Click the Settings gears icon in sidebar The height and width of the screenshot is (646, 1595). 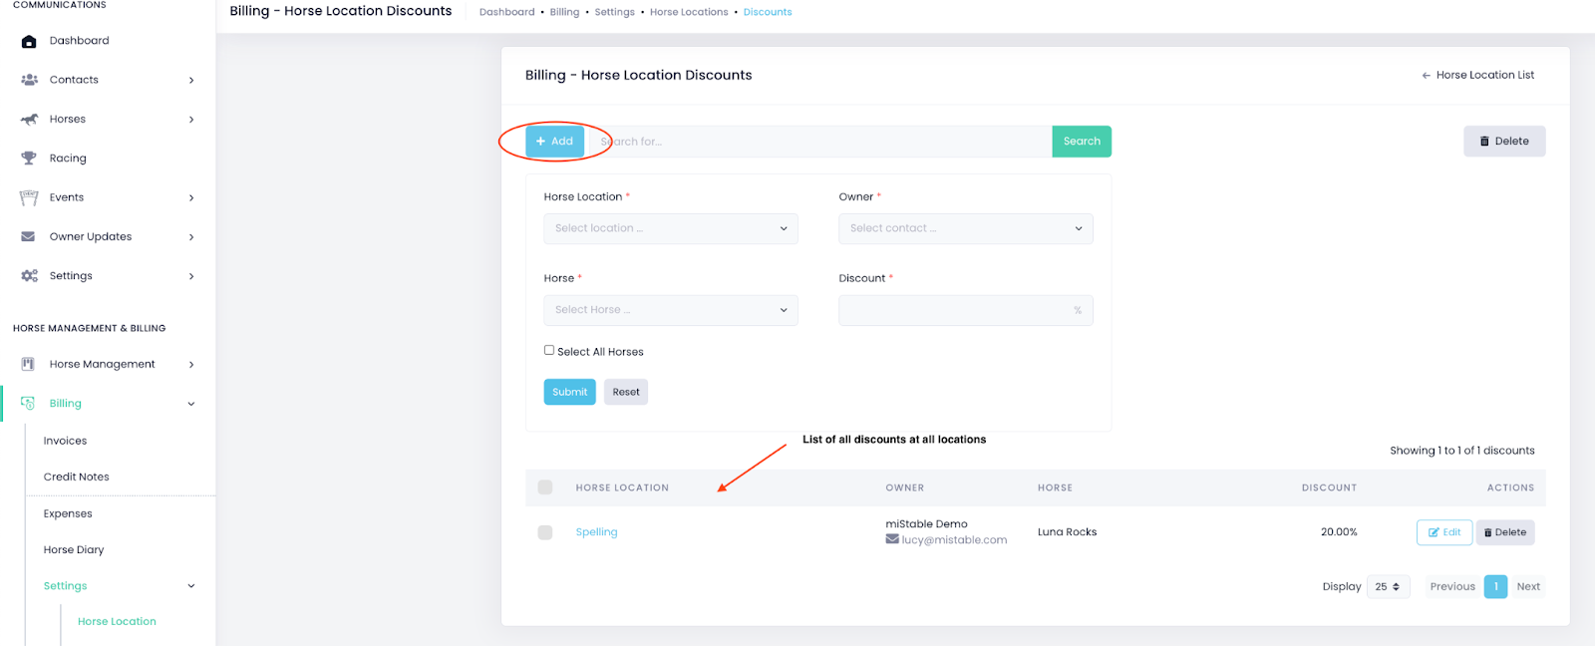click(x=29, y=276)
